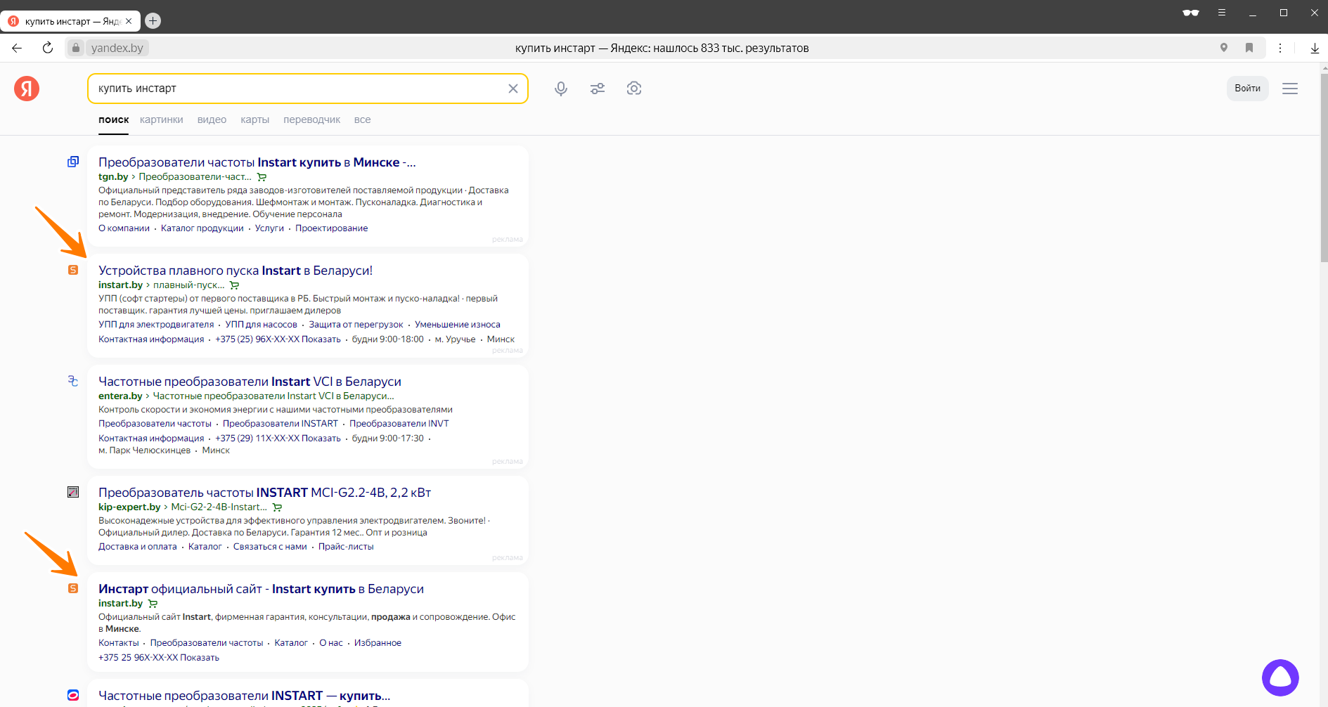This screenshot has width=1328, height=707.
Task: Open browser menu lines in title bar
Action: tap(1222, 13)
